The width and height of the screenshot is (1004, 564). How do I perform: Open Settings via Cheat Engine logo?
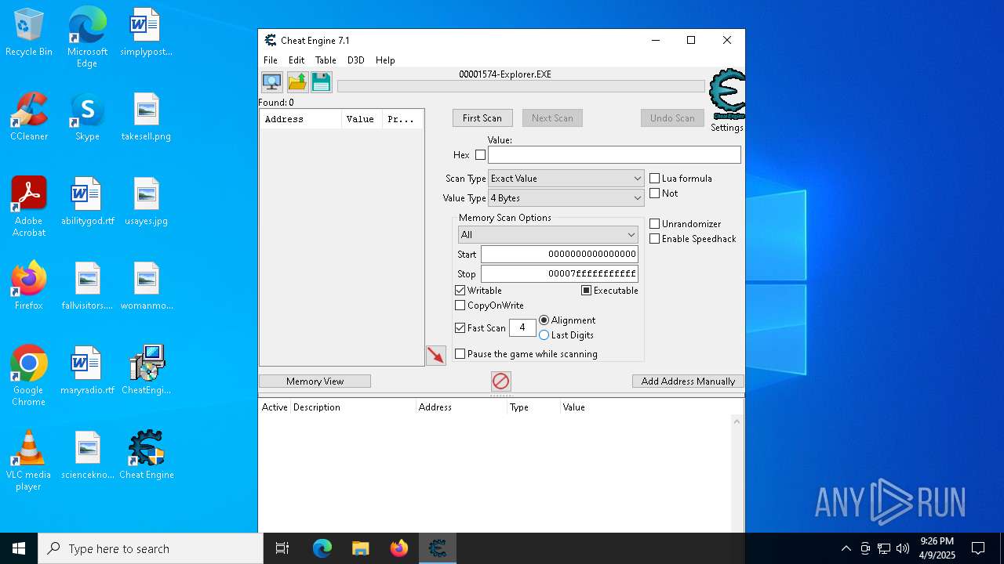click(727, 100)
